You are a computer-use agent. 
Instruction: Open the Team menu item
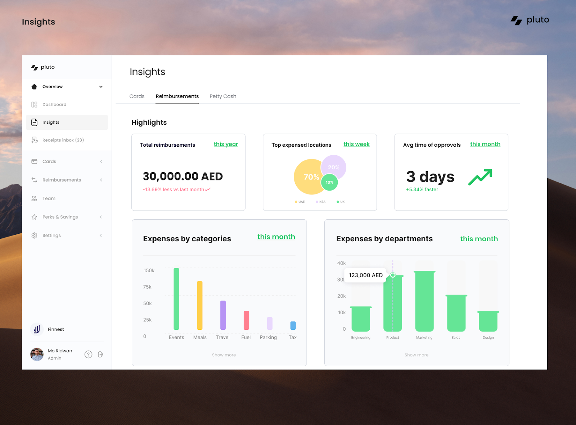49,198
